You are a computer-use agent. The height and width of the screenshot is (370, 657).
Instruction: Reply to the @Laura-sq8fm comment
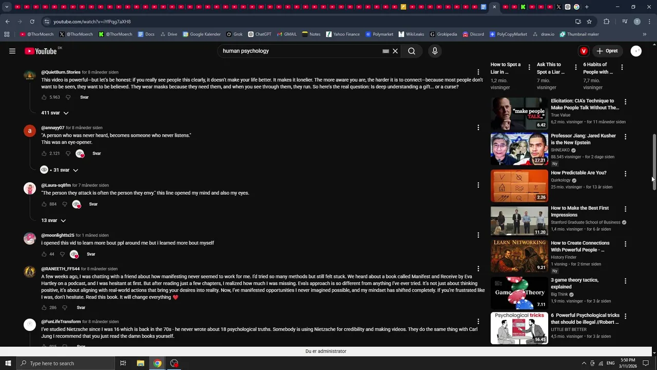click(93, 204)
